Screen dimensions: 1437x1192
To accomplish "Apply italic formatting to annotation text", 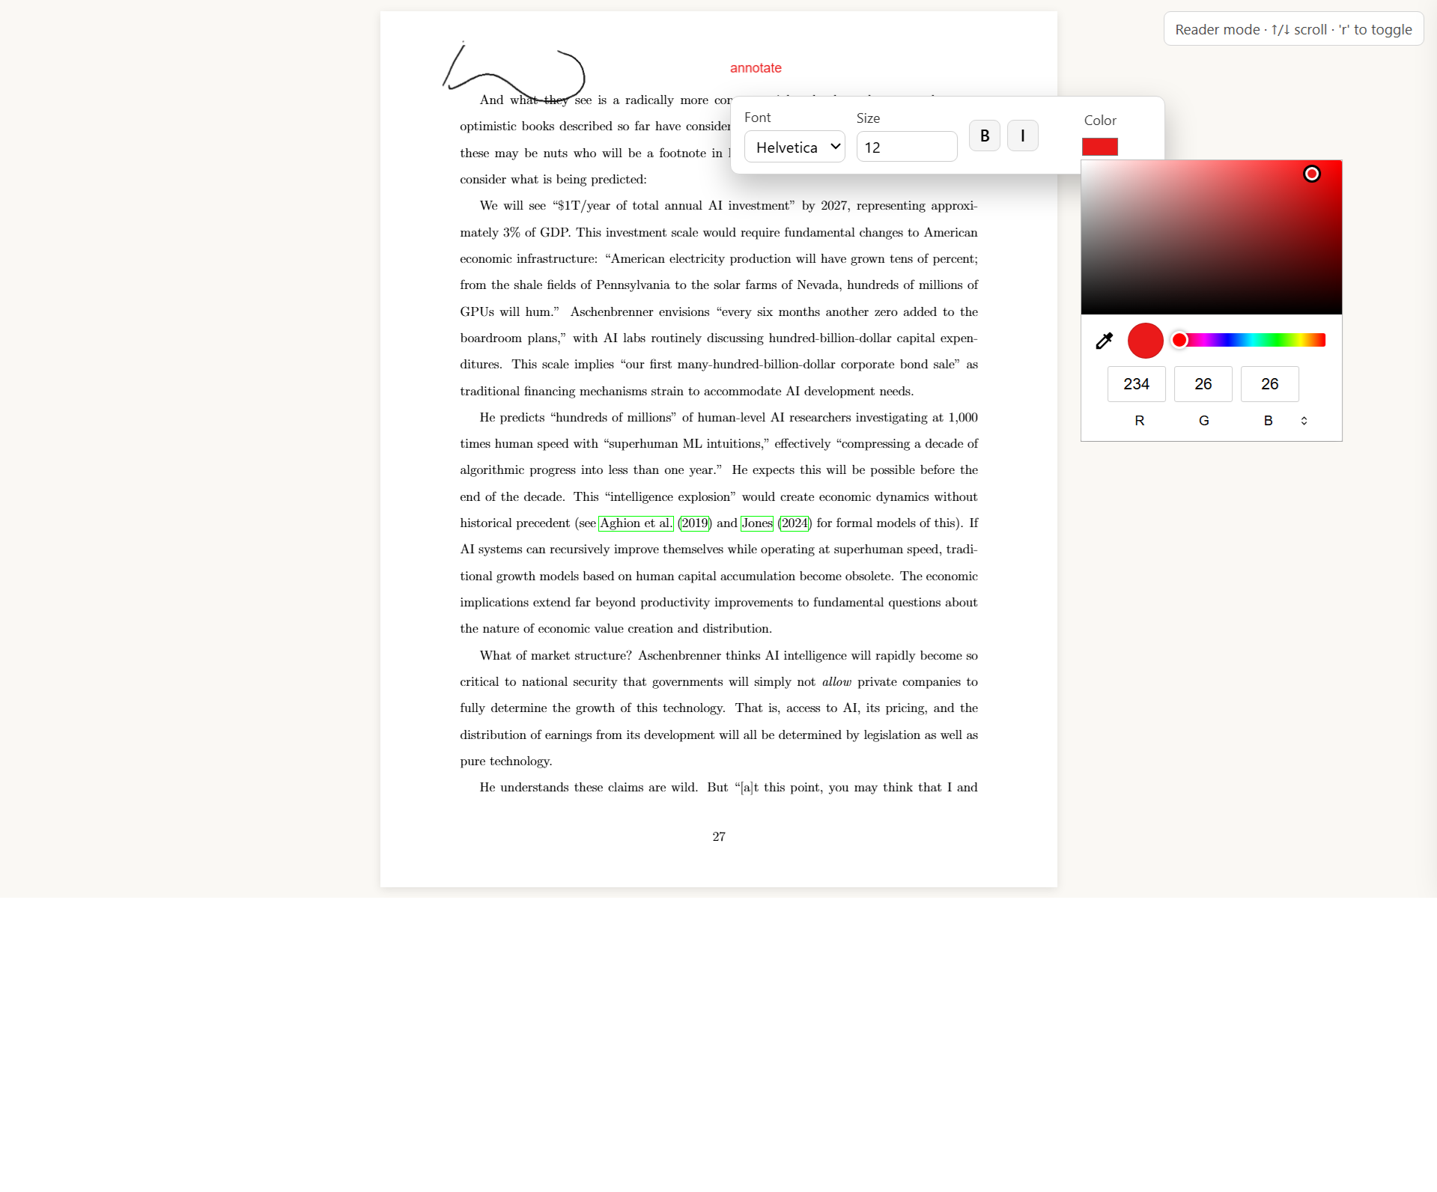I will pos(1022,136).
